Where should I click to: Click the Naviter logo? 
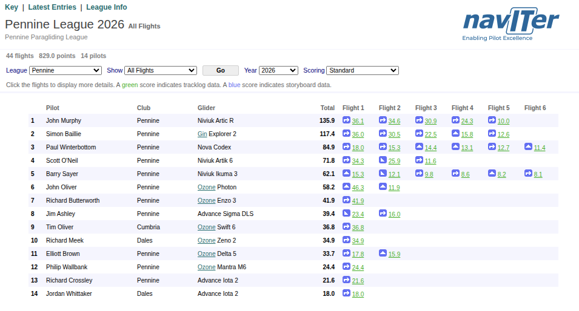[x=510, y=24]
